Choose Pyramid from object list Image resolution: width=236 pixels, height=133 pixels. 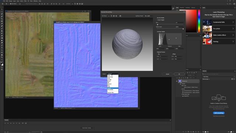113,84
